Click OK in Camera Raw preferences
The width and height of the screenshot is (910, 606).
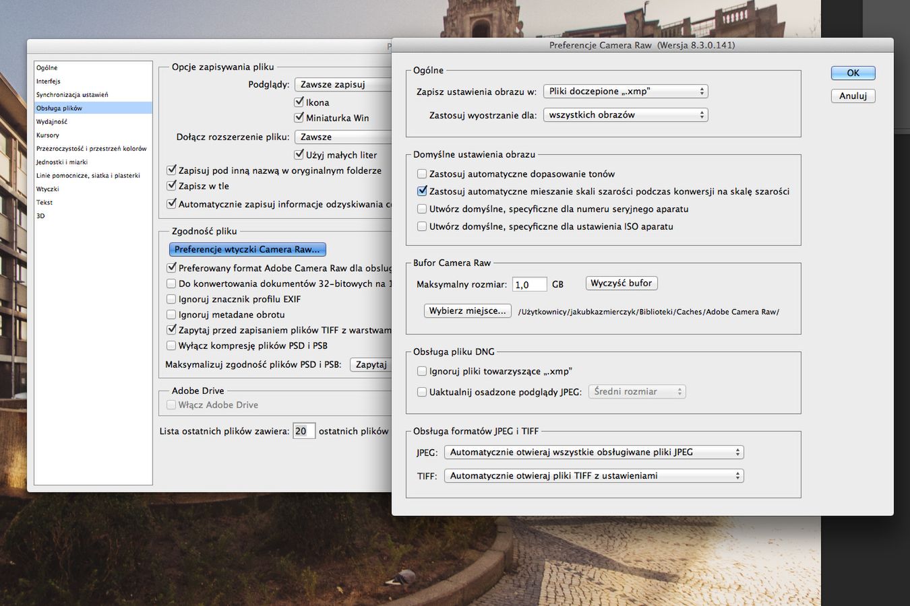853,73
